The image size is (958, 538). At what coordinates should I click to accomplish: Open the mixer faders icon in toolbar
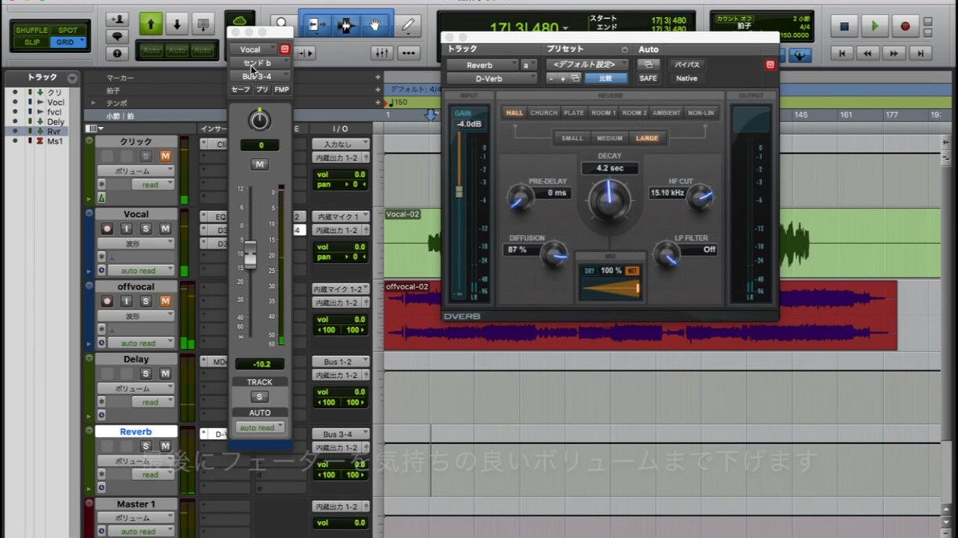[382, 53]
